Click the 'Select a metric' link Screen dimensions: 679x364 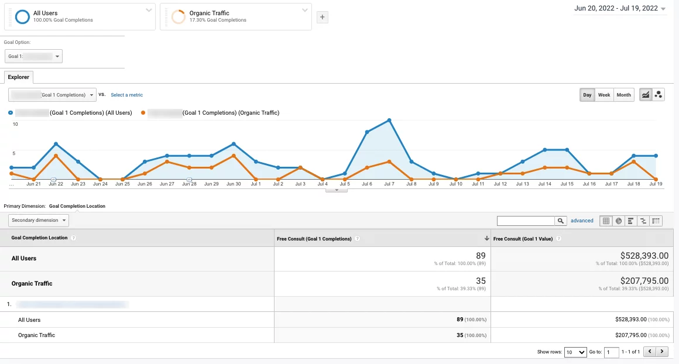coord(126,95)
